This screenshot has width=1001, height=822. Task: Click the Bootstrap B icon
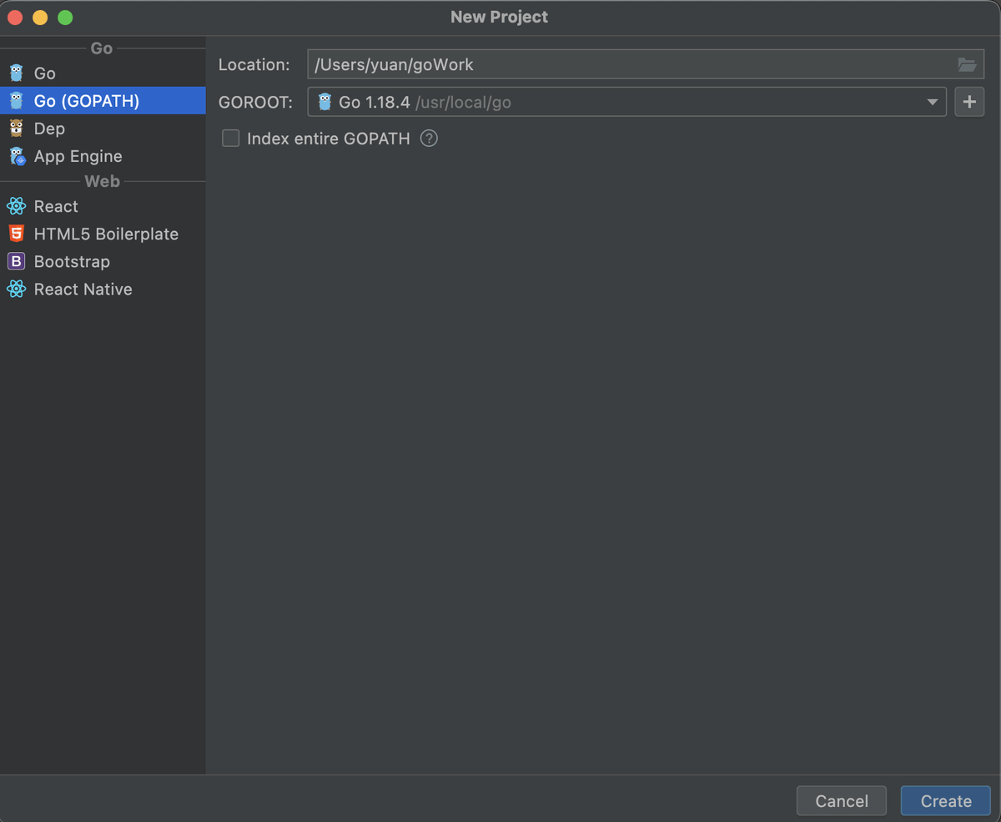coord(17,261)
